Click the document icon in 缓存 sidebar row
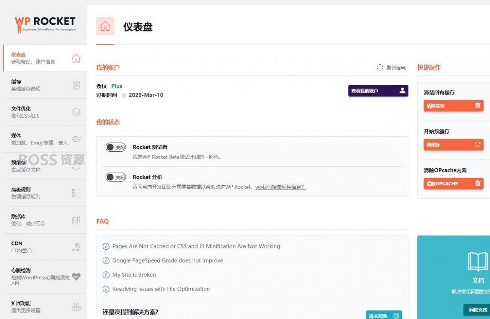This screenshot has width=490, height=319. 76,85
